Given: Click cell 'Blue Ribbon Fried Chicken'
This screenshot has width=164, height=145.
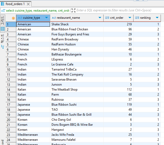Looking at the screenshot, I should pos(77,29).
